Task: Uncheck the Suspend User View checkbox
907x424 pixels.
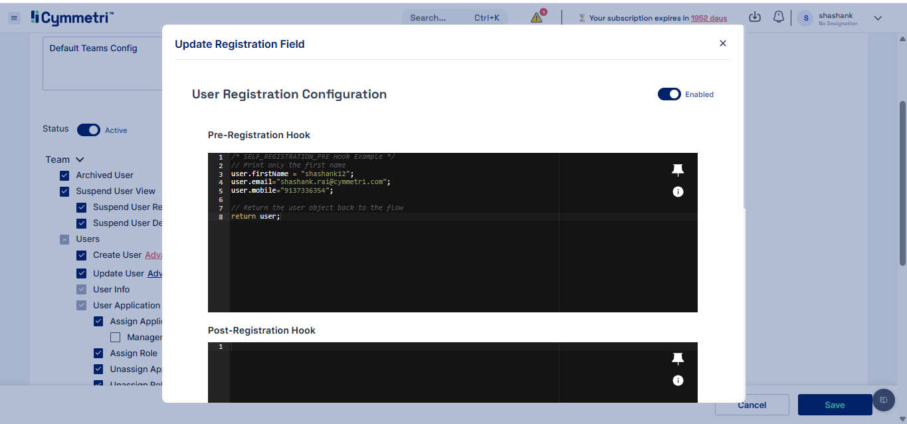Action: [x=64, y=191]
